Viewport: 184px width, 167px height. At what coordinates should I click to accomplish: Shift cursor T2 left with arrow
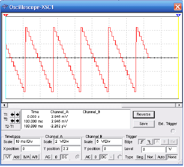coord(12,121)
